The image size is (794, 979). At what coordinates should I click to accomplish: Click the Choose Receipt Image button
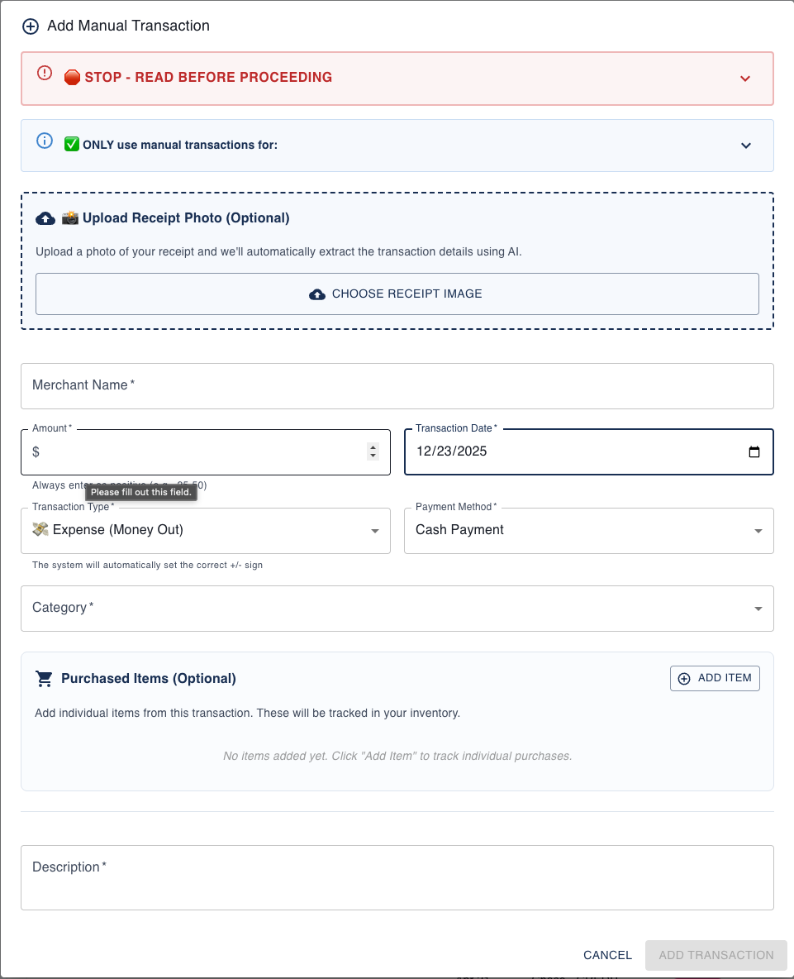tap(397, 294)
